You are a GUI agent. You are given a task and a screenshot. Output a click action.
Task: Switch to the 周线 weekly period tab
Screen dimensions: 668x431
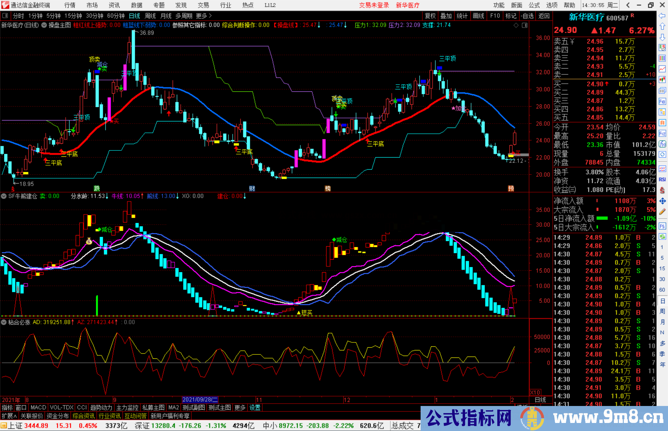[x=150, y=16]
